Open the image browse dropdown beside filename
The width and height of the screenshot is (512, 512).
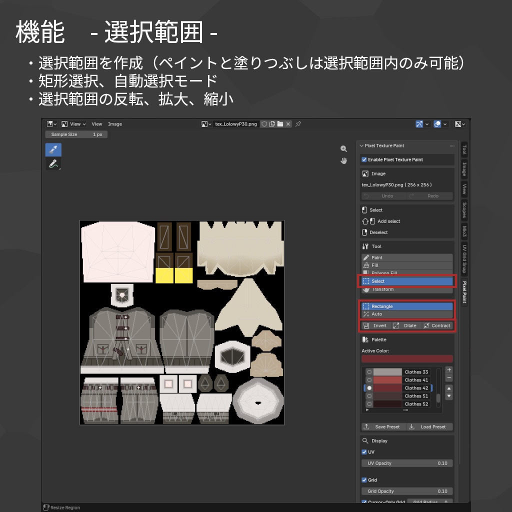click(x=206, y=124)
